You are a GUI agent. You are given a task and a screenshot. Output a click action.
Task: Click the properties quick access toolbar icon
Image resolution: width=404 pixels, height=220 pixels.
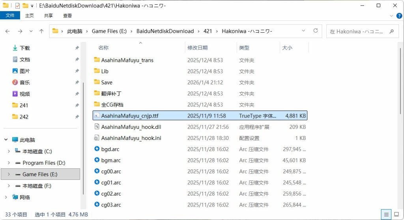pos(17,6)
